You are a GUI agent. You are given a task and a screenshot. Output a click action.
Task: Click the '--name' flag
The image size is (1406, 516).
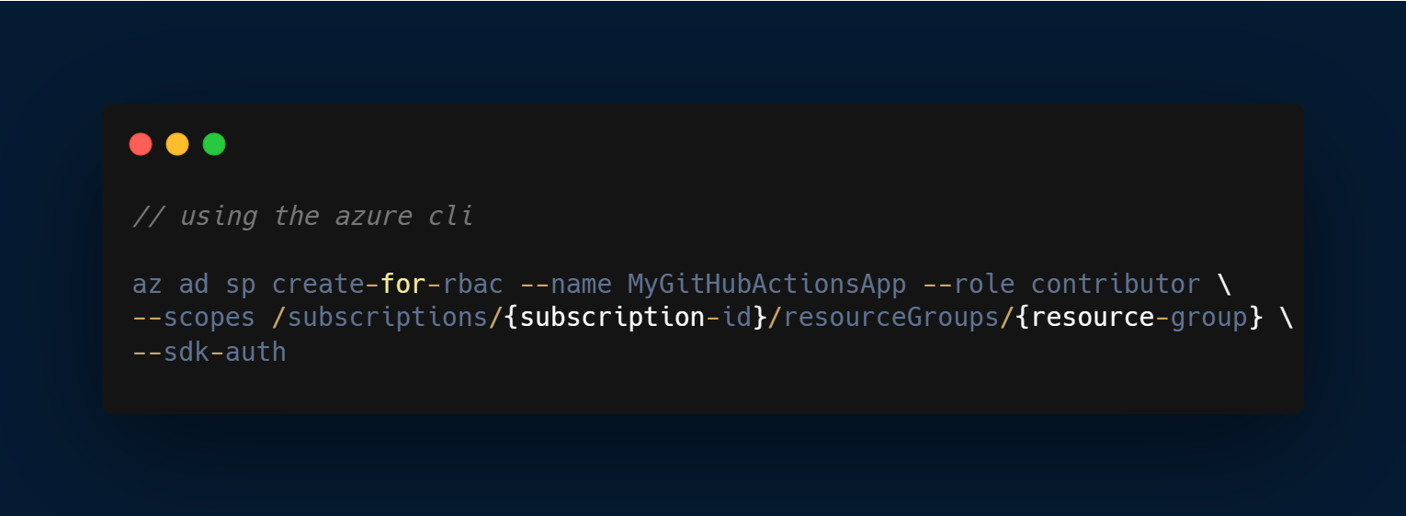pos(565,284)
